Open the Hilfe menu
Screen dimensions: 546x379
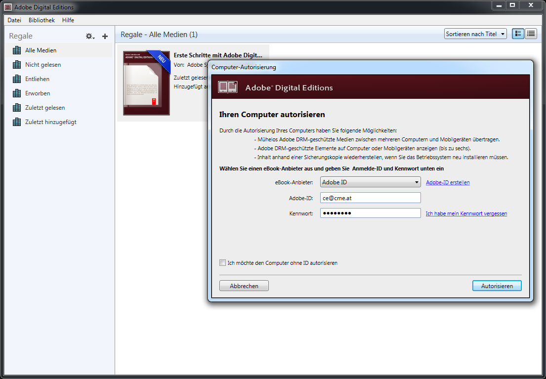click(x=68, y=20)
